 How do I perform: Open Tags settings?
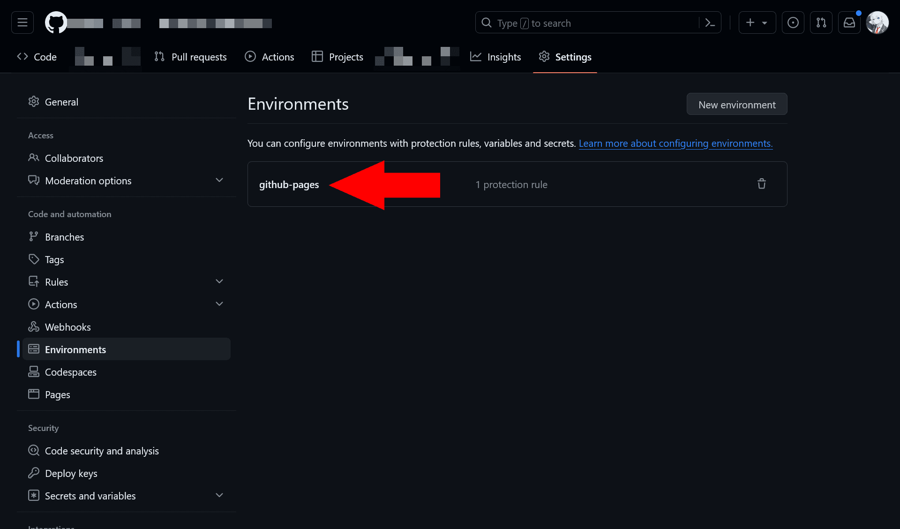click(127, 259)
